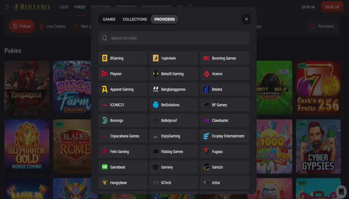
Task: Click the Booongo green logo icon
Action: [105, 120]
